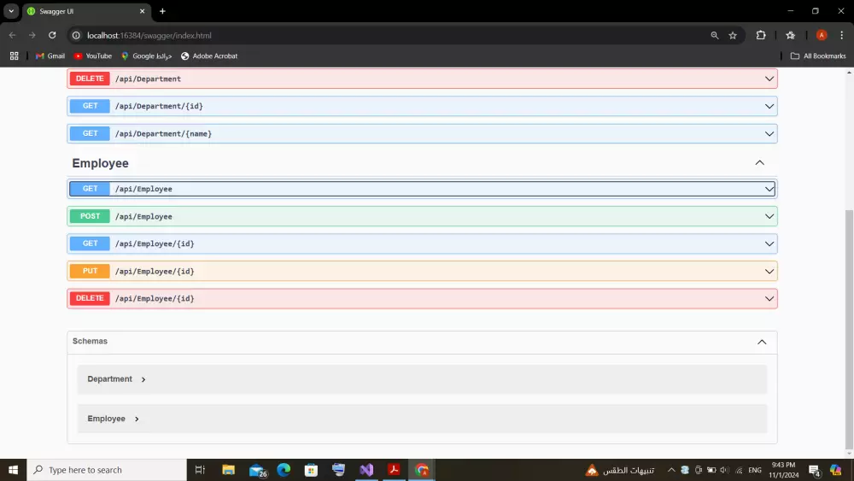Image resolution: width=854 pixels, height=481 pixels.
Task: Click the taskbar search box
Action: tap(107, 470)
